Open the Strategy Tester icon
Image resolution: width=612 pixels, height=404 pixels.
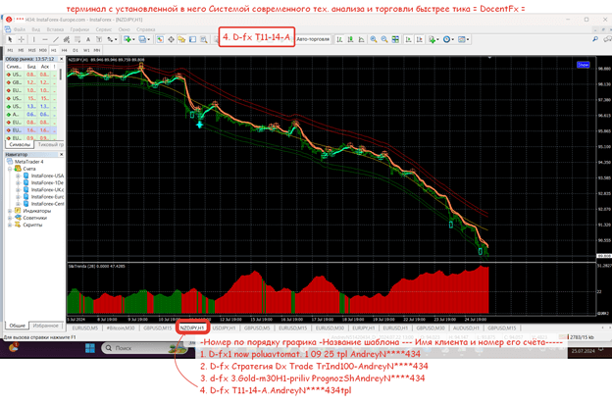click(x=204, y=39)
